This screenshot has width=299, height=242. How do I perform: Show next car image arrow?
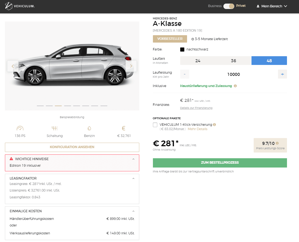(131, 66)
